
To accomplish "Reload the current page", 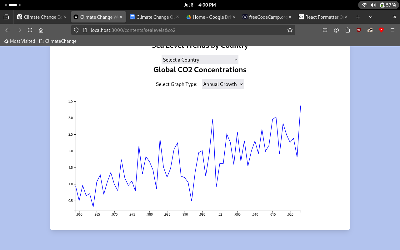I will click(30, 30).
